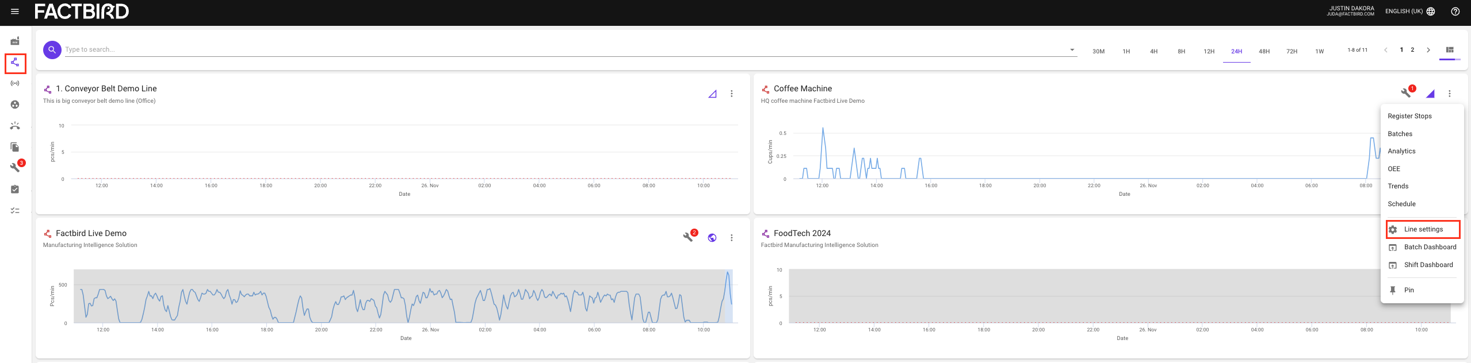Open the Factbird Live Demo more options
Image resolution: width=1471 pixels, height=363 pixels.
coord(732,238)
